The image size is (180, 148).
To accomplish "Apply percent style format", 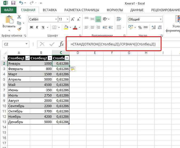I will click(140, 27).
